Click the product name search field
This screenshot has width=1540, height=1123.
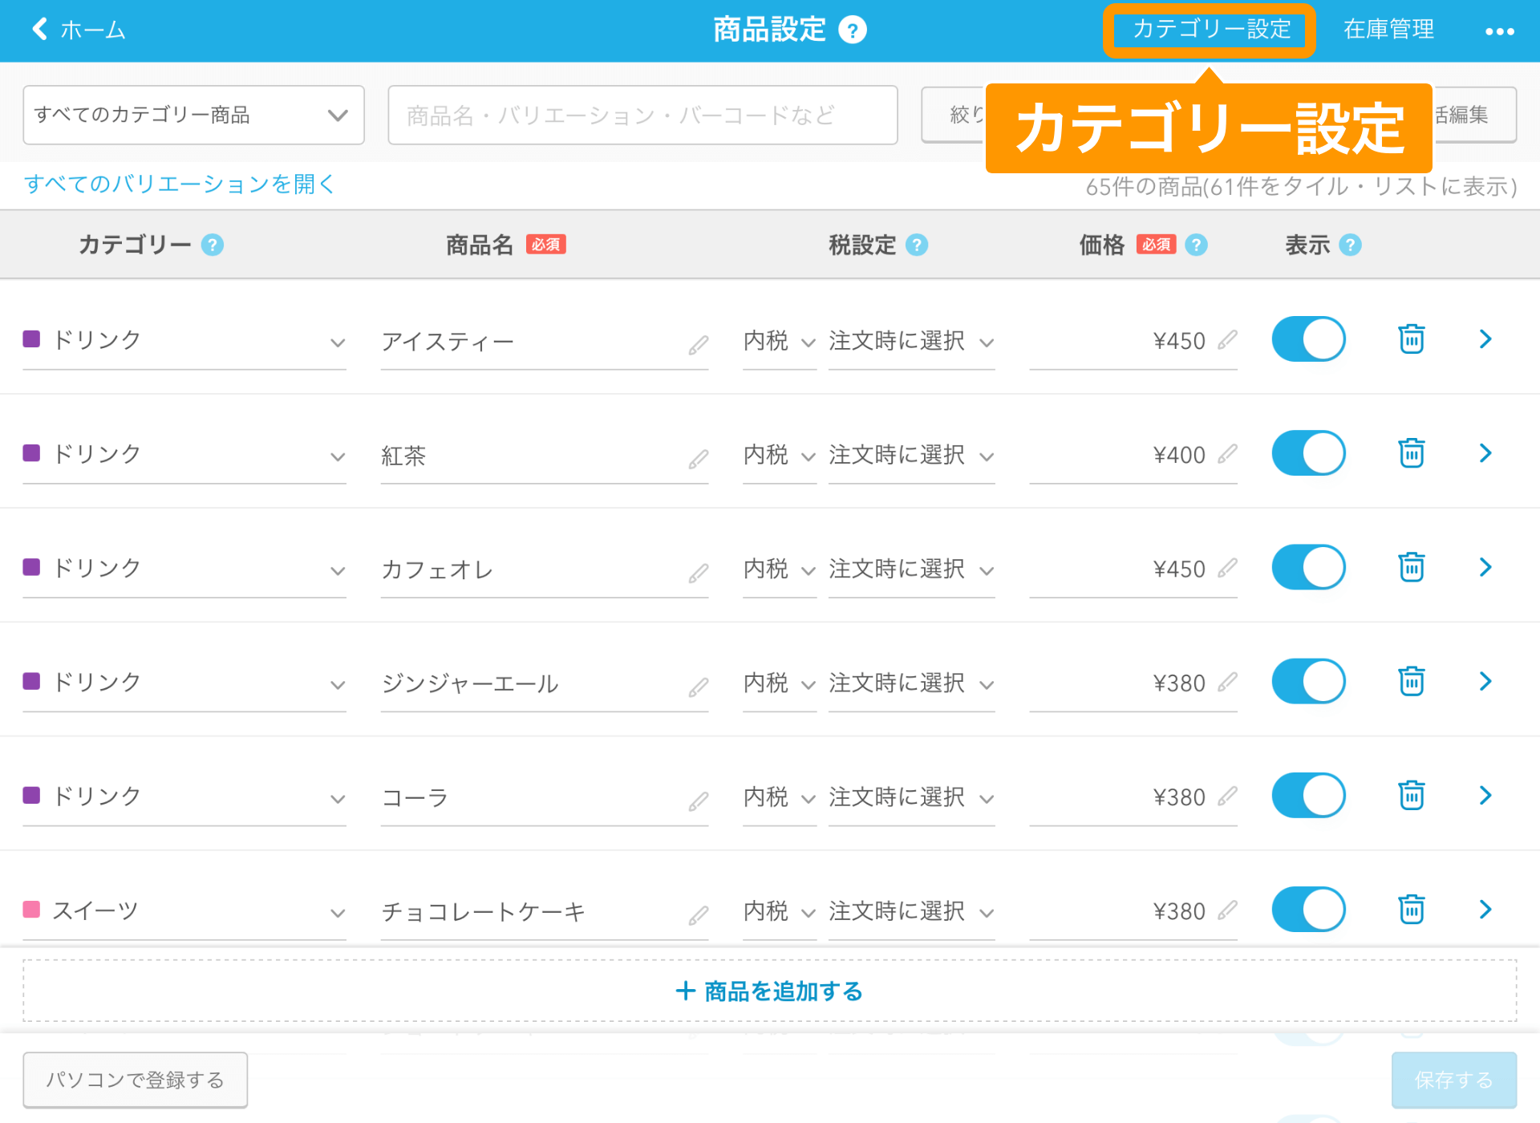coord(642,115)
